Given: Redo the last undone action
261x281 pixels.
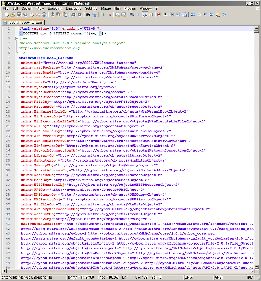Looking at the screenshot, I should coord(80,15).
